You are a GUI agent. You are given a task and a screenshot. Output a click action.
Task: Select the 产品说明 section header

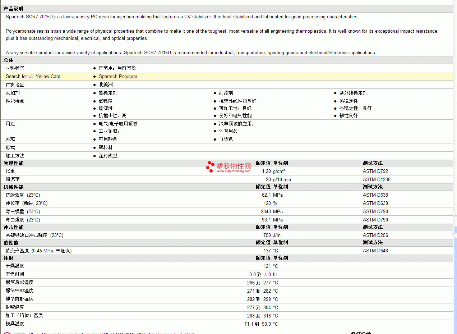click(13, 9)
